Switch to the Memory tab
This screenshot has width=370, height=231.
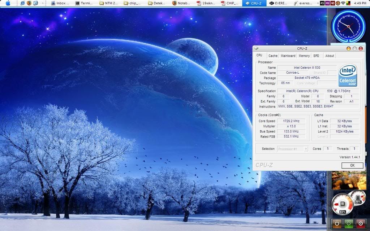coord(304,56)
